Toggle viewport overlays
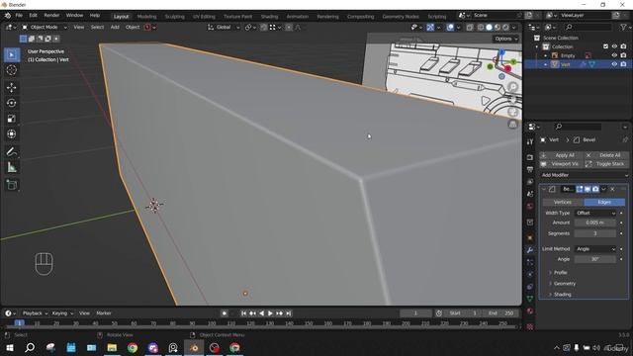Screen dimensions: 633x356 (450, 28)
